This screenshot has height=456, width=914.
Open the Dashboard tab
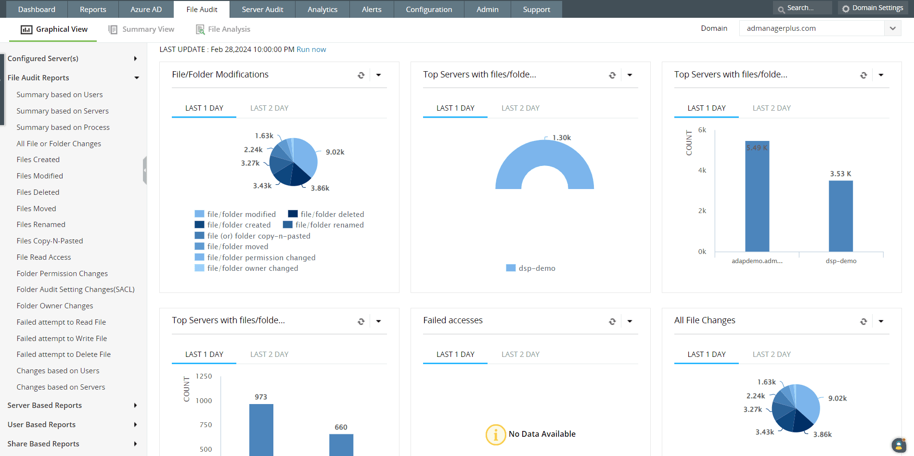pos(37,9)
